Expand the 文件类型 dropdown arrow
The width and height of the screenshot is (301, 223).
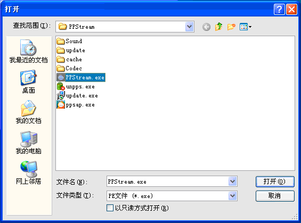pyautogui.click(x=232, y=196)
